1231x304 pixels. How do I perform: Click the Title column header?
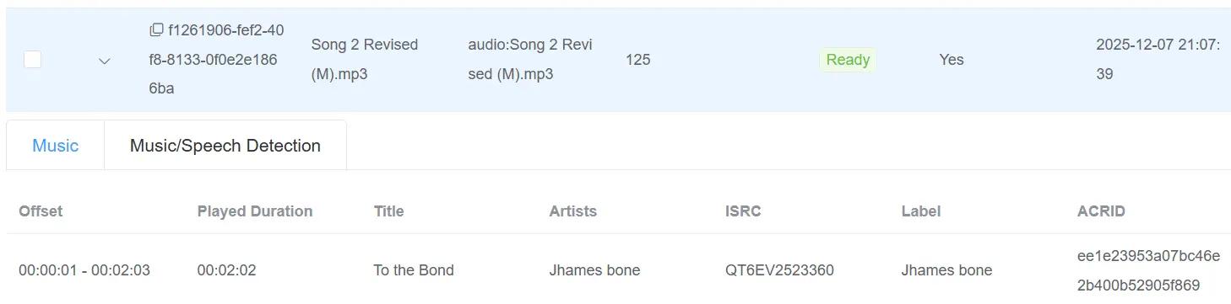[389, 211]
